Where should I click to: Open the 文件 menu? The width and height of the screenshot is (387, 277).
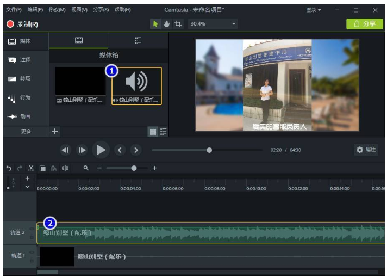click(14, 10)
